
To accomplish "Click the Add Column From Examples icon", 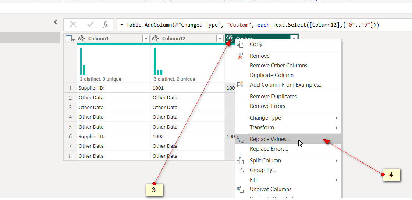I will pyautogui.click(x=240, y=84).
